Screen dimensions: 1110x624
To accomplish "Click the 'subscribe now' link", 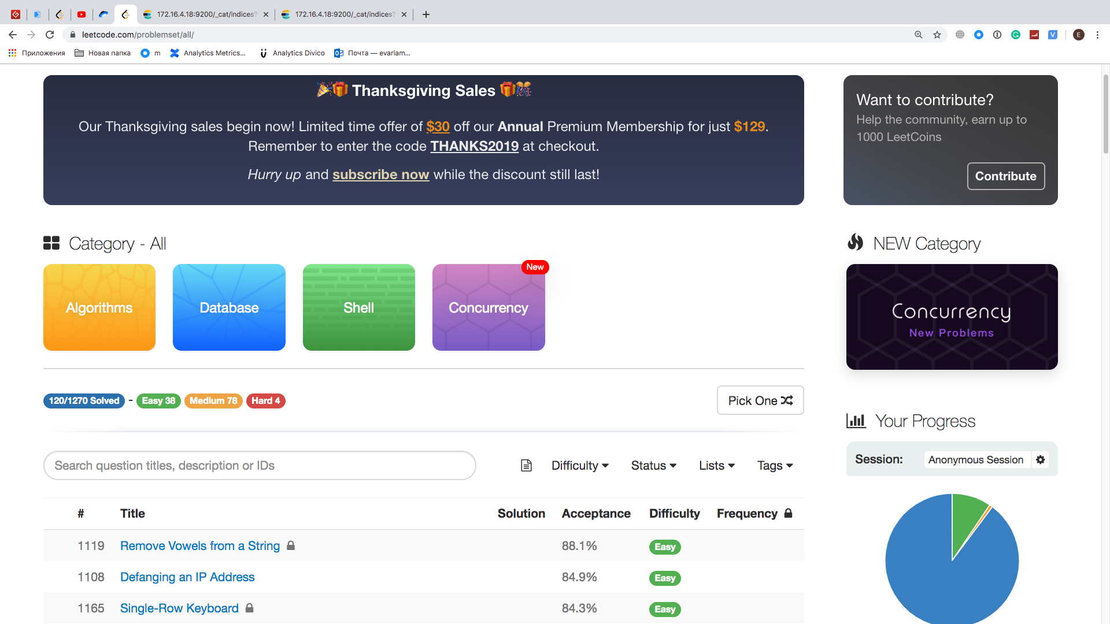I will click(380, 174).
